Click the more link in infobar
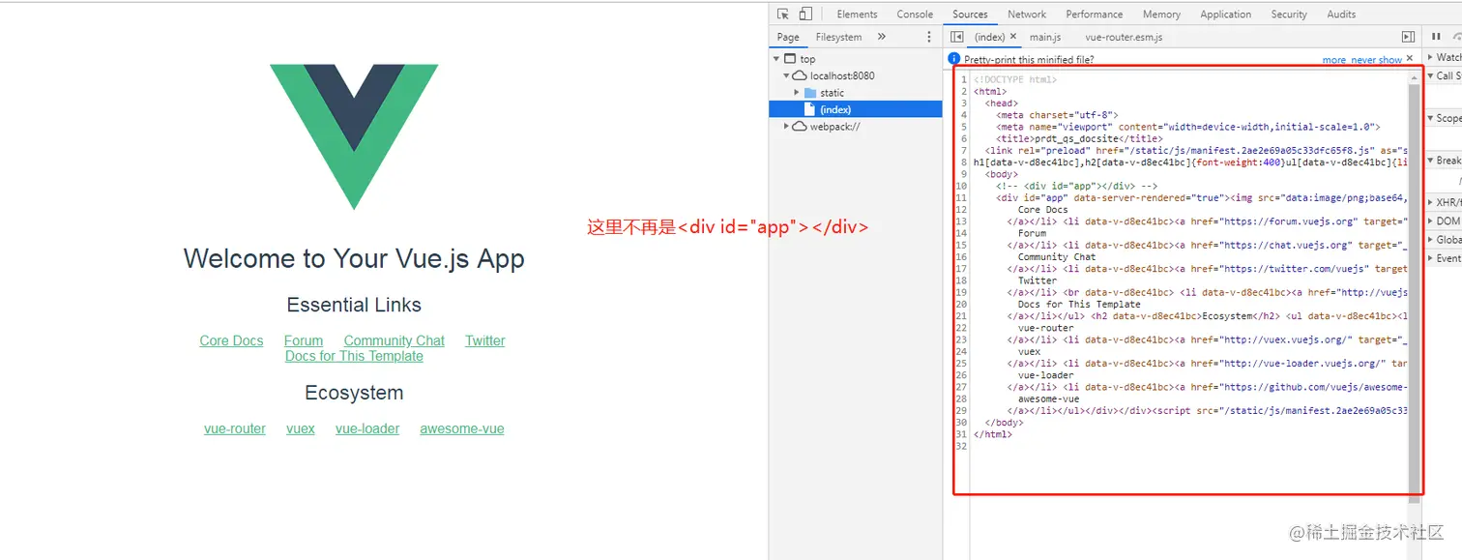The width and height of the screenshot is (1462, 560). tap(1334, 60)
